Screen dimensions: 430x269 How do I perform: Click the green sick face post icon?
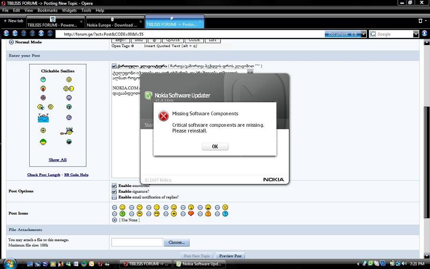122,214
